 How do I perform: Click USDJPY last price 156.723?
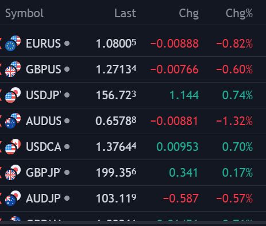pyautogui.click(x=116, y=95)
